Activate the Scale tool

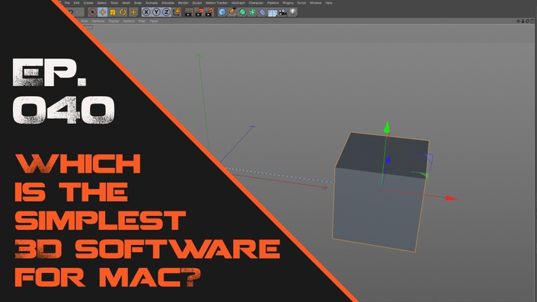(x=113, y=12)
